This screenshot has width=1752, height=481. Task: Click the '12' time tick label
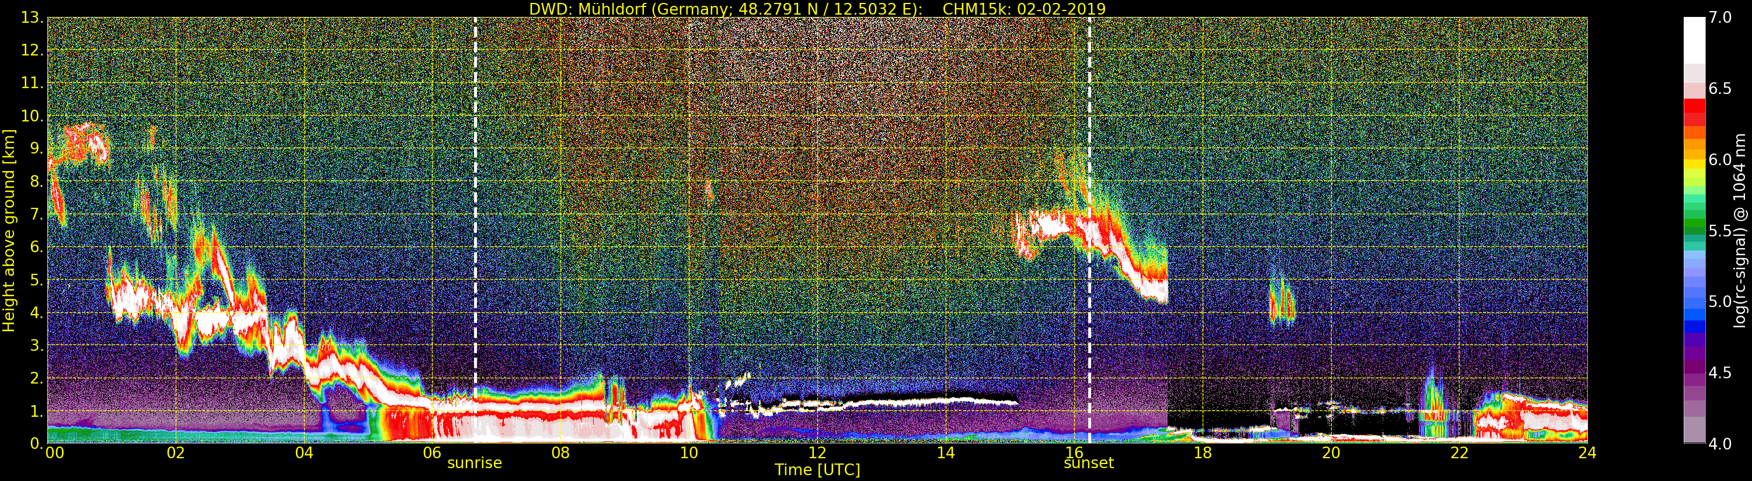click(817, 452)
